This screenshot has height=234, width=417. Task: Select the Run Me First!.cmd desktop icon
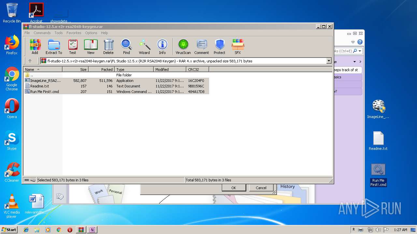pyautogui.click(x=378, y=175)
